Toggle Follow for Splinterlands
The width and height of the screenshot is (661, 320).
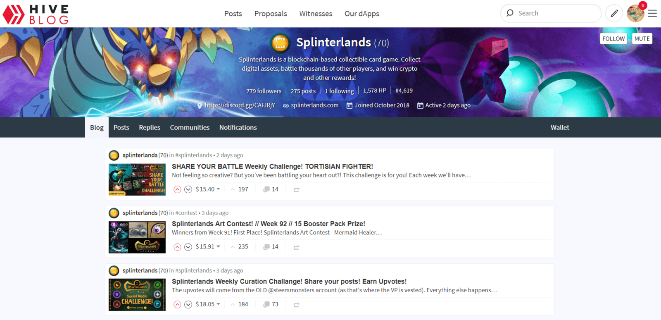(613, 38)
